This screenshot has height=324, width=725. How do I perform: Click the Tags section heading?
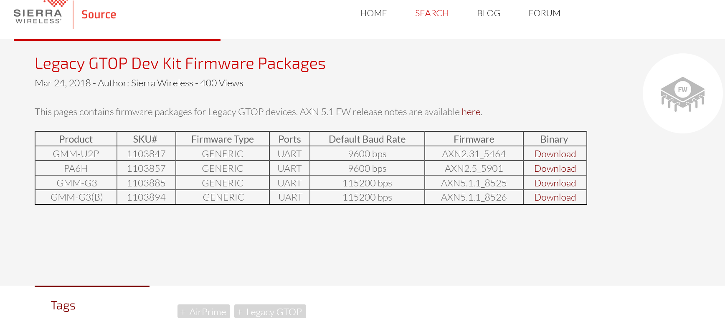pyautogui.click(x=63, y=306)
